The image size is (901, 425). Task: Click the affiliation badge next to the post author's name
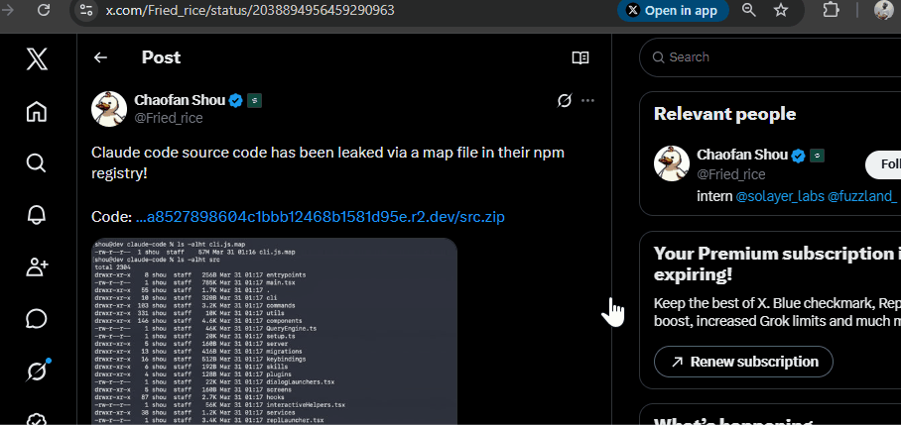[x=255, y=101]
